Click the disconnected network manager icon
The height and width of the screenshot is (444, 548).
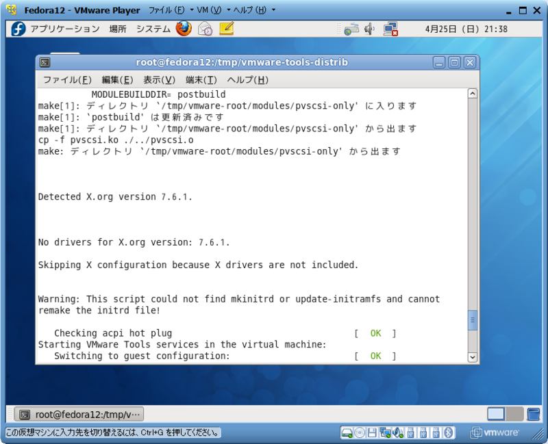pos(390,29)
